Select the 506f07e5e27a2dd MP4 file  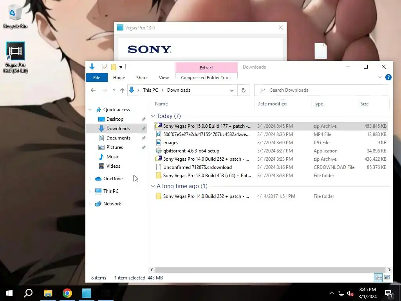(x=271, y=134)
